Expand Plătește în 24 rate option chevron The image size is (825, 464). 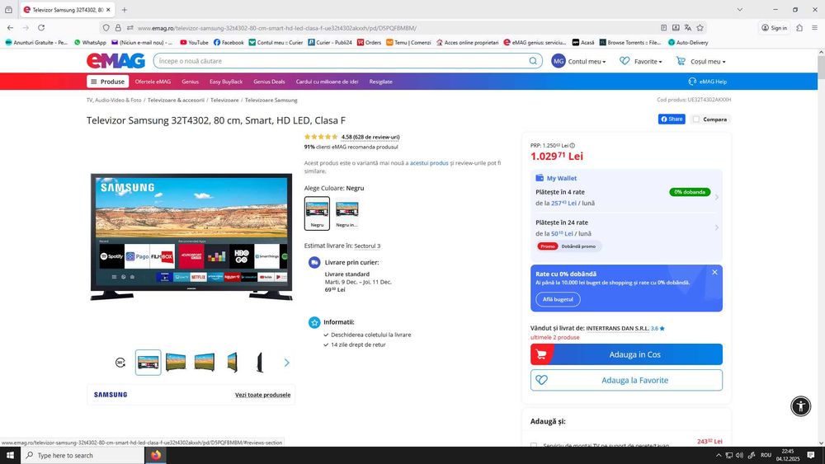pyautogui.click(x=717, y=228)
